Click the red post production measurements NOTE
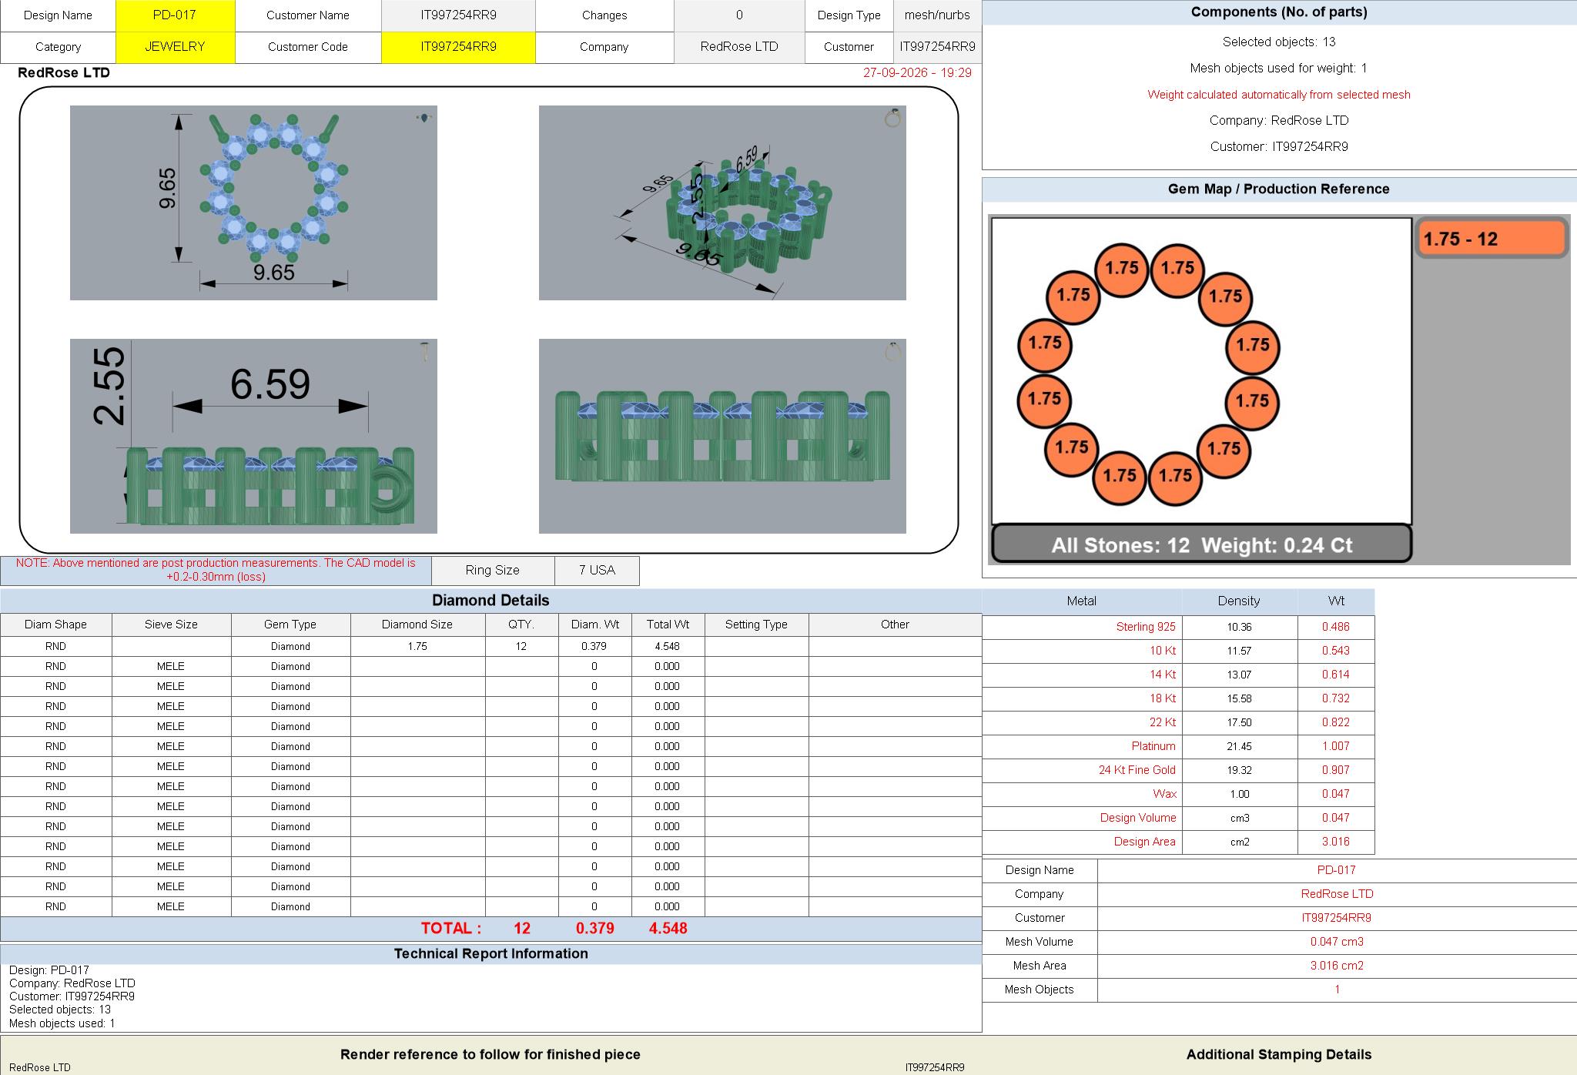This screenshot has width=1577, height=1075. pos(216,570)
